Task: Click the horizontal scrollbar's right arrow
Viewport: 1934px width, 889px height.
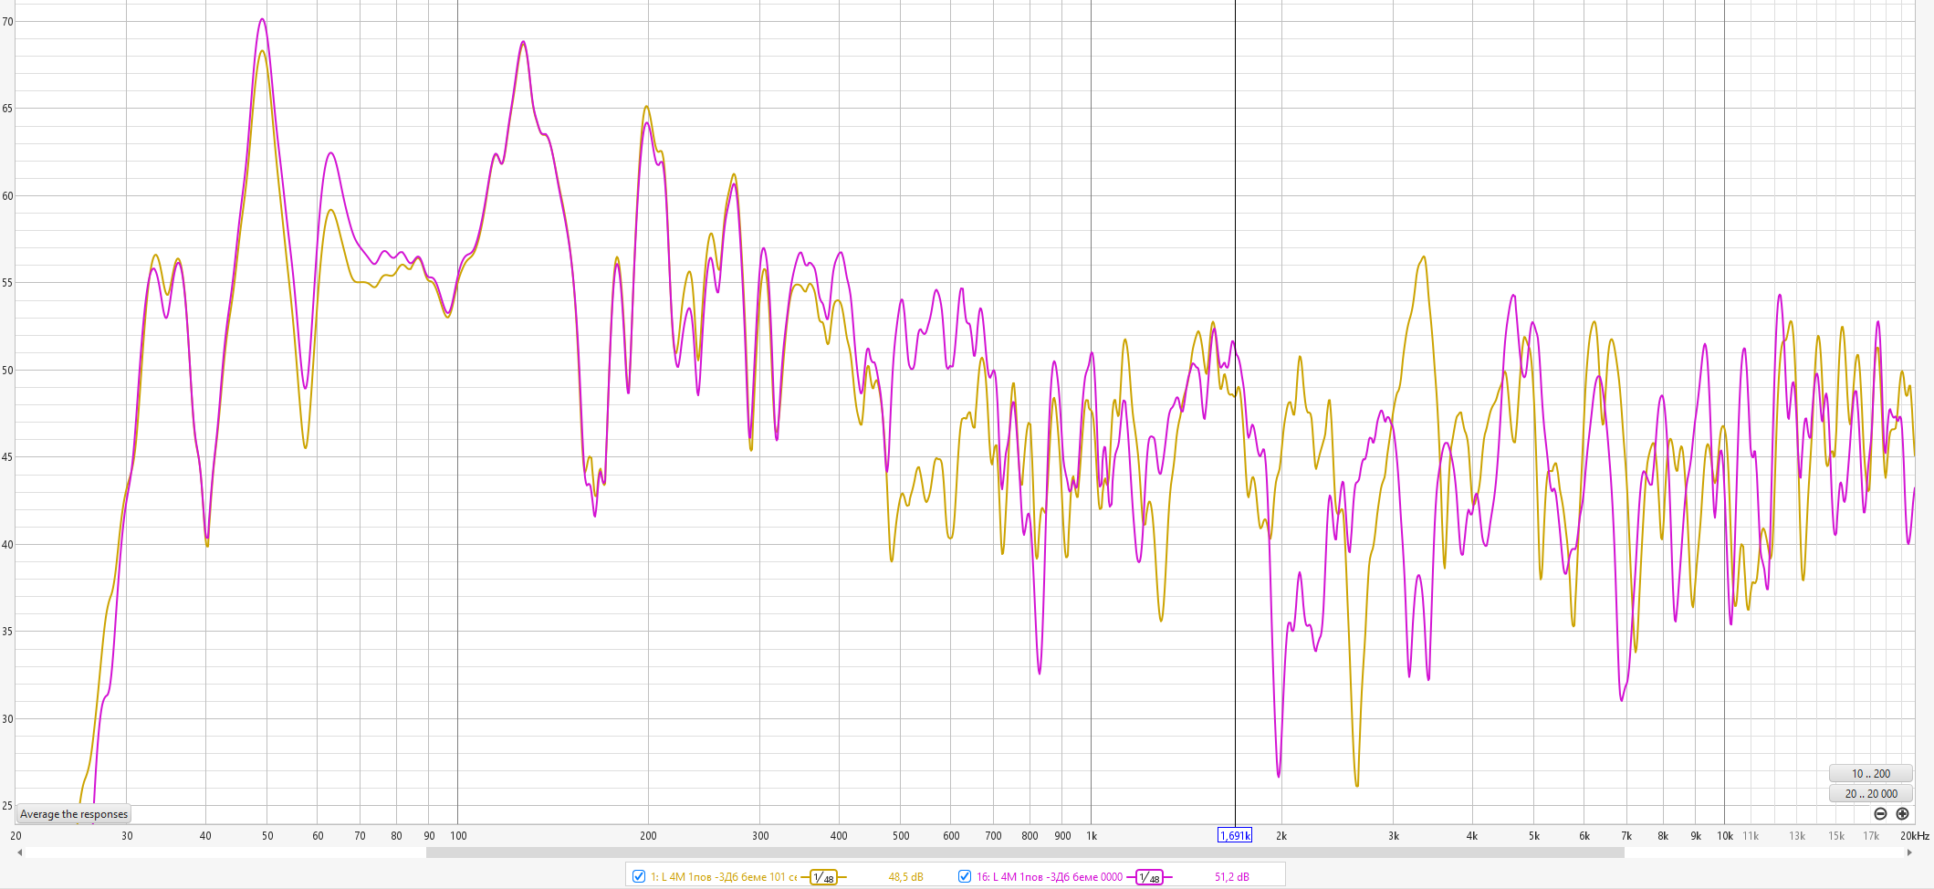Action: pos(1909,852)
